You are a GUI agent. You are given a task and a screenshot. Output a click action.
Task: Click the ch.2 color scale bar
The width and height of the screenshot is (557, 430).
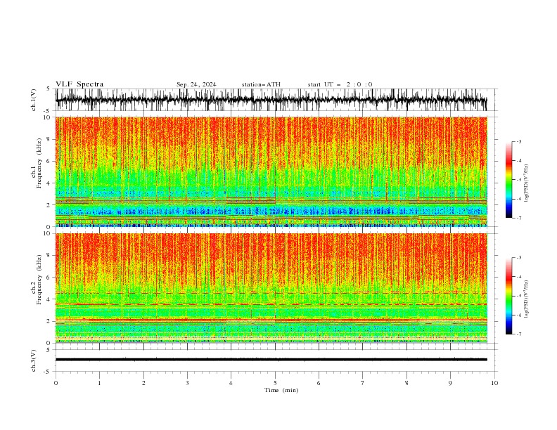coord(508,296)
